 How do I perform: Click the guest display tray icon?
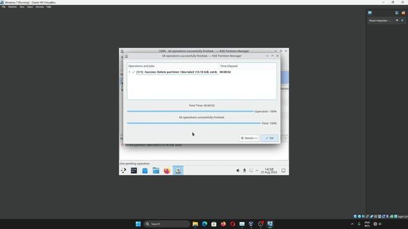(x=251, y=170)
